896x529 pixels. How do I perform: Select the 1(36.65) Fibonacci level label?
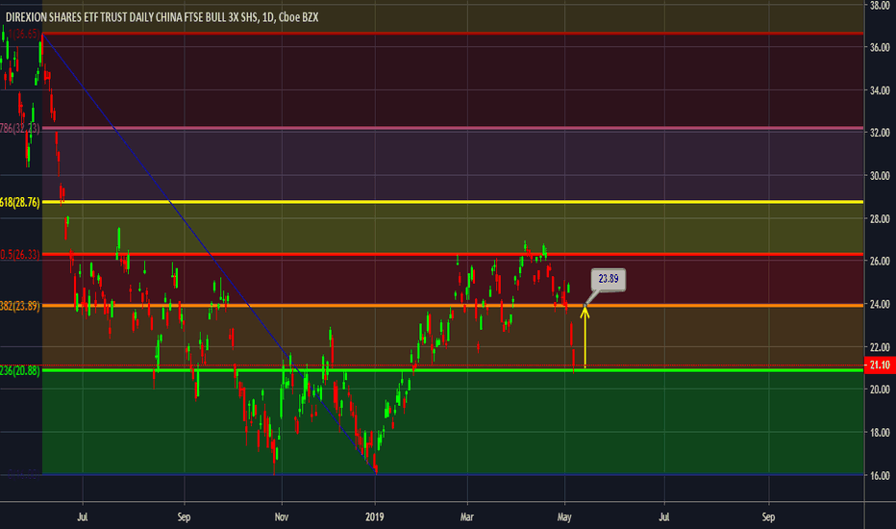pyautogui.click(x=23, y=34)
